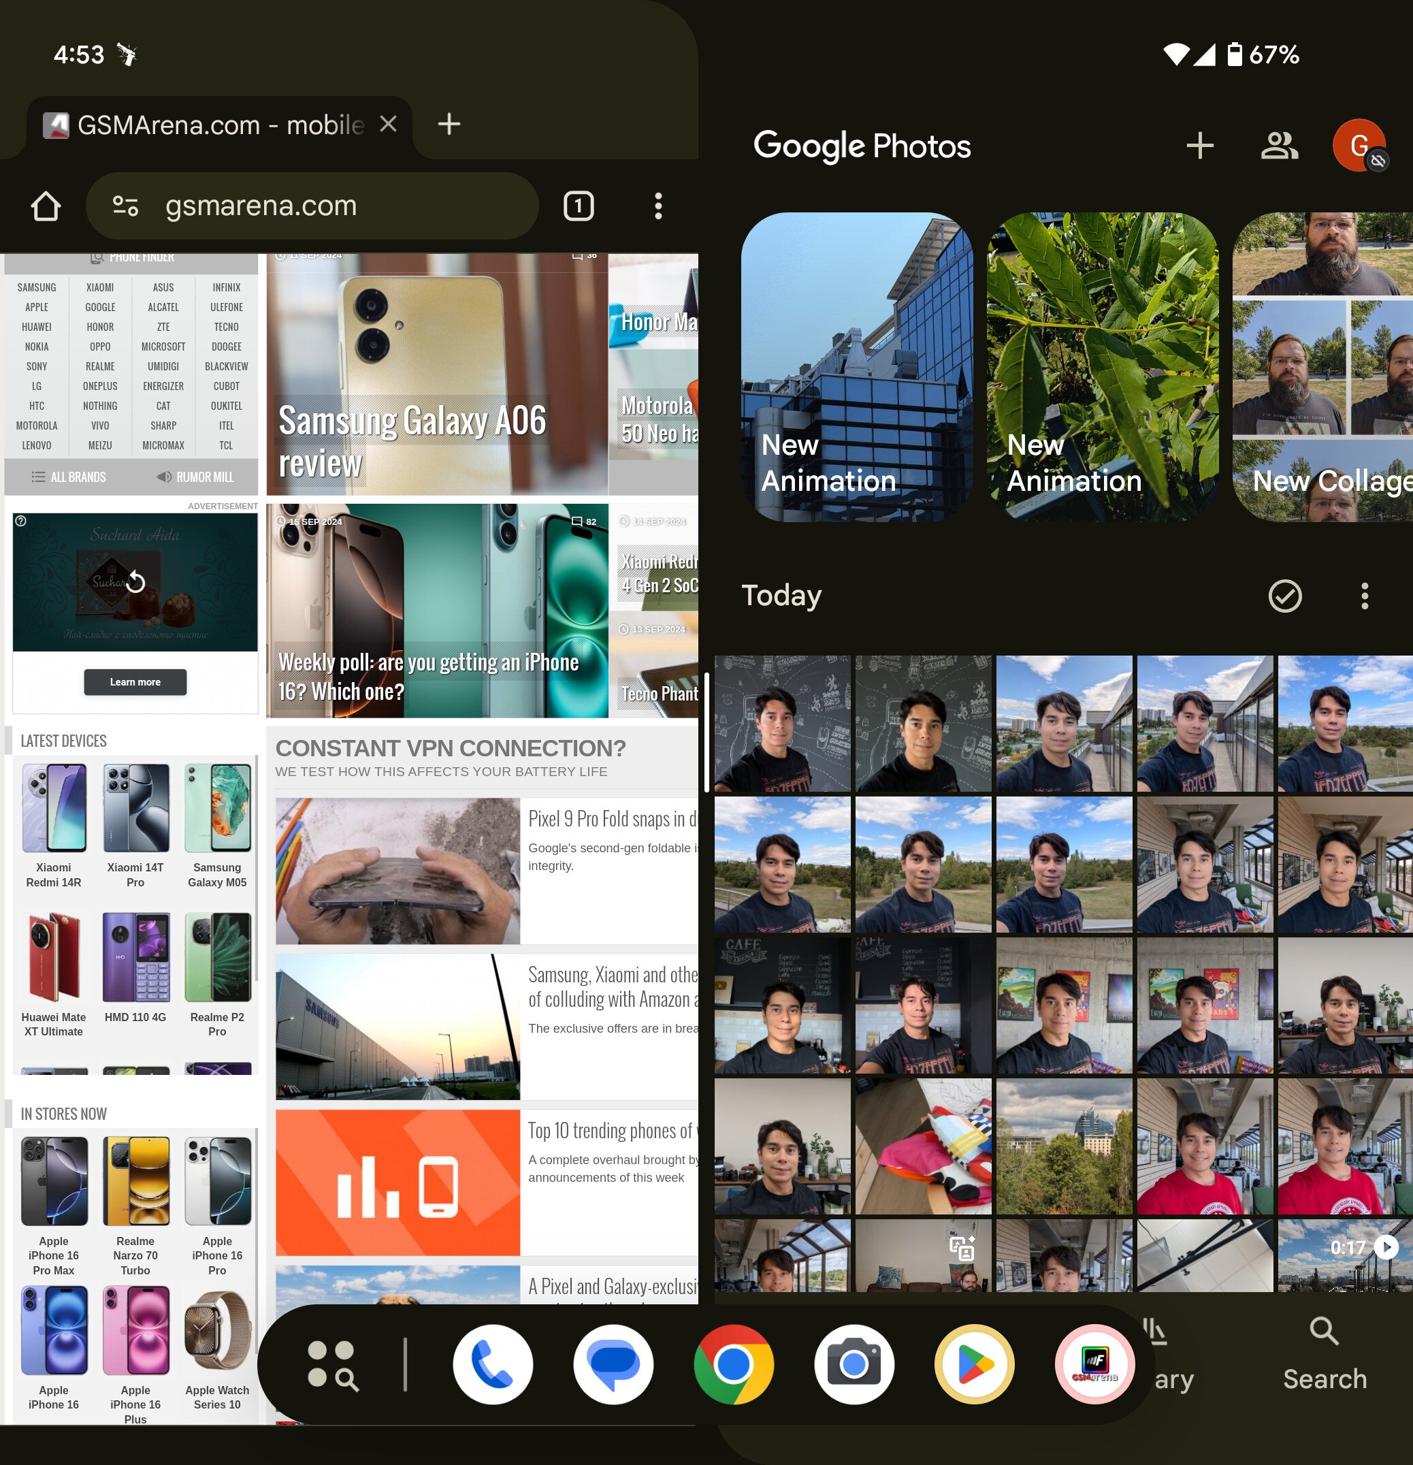Viewport: 1413px width, 1465px height.
Task: Open Samsung, Xiaomi colluding with Amazon article
Action: 487,1026
